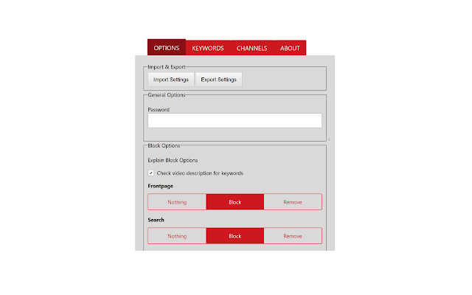Click the Import Settings button
The height and width of the screenshot is (295, 472).
coord(170,80)
